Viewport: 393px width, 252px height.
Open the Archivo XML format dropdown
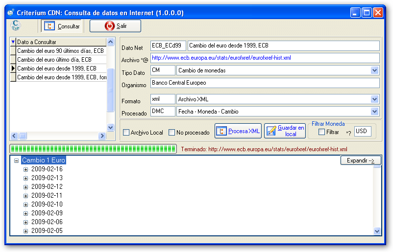coord(374,99)
